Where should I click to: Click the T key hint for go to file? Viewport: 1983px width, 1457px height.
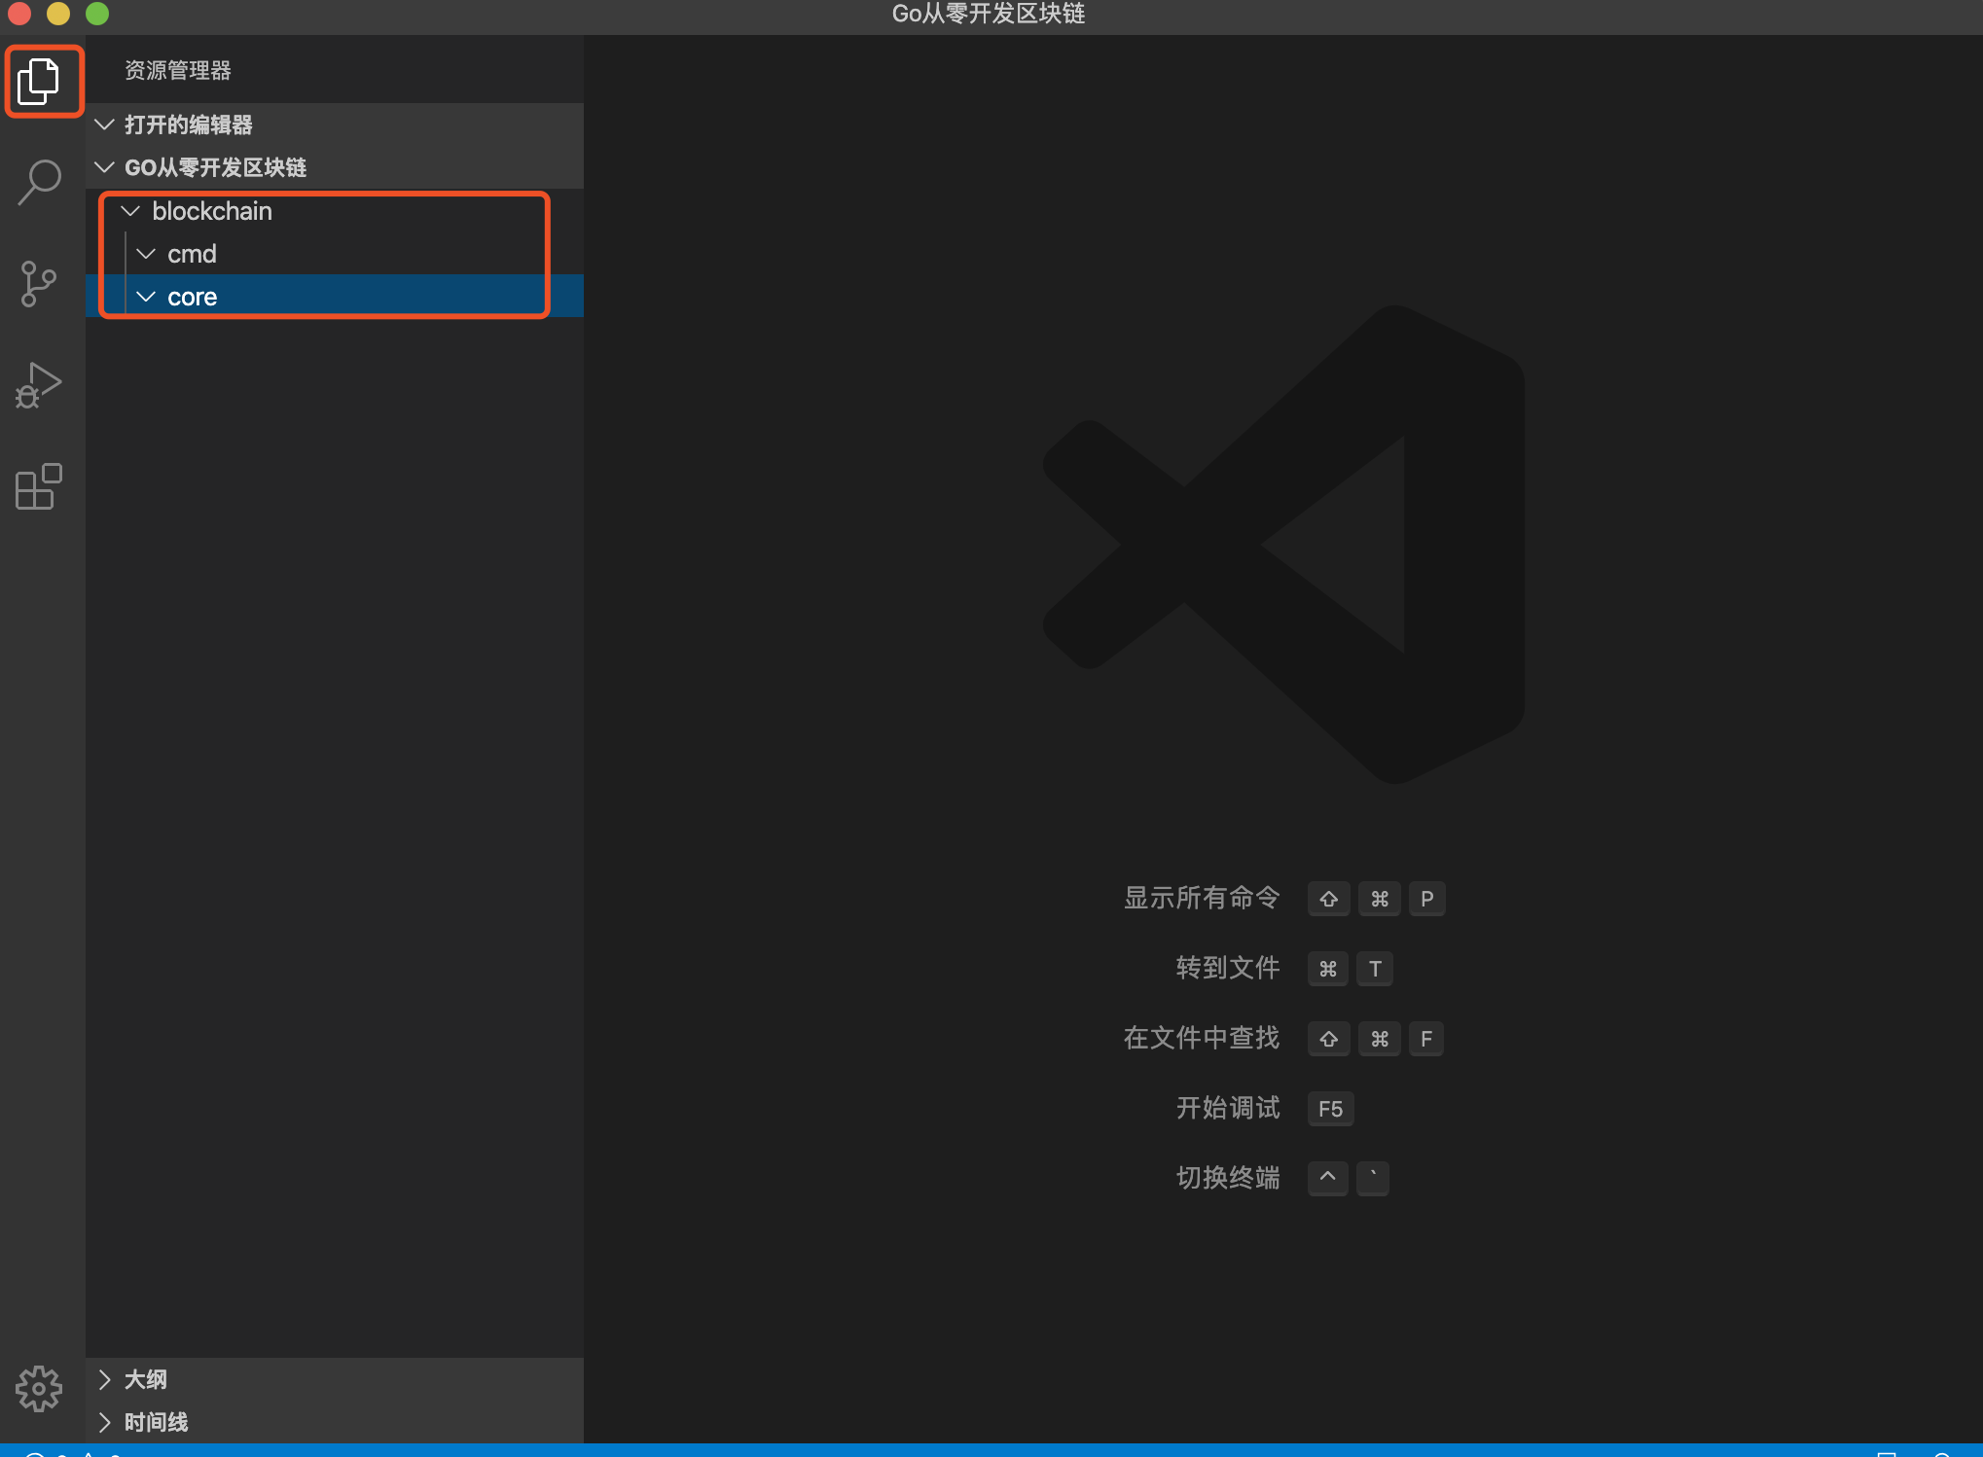point(1375,969)
